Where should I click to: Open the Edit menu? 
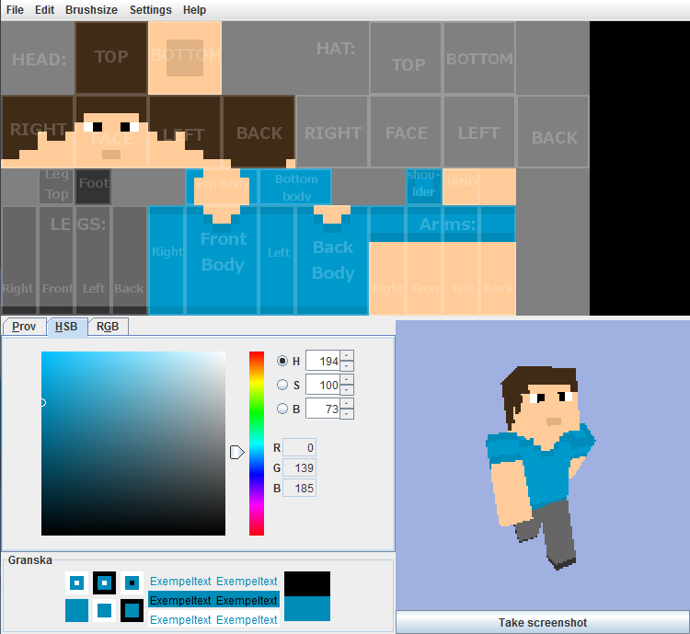click(44, 10)
